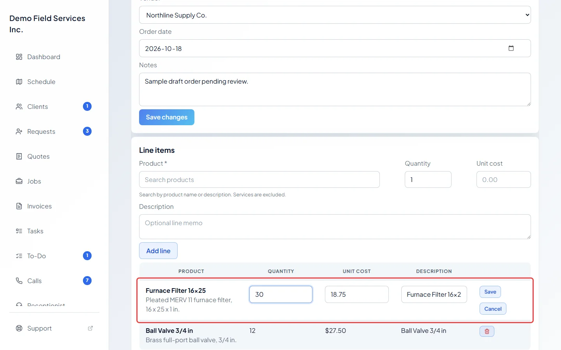This screenshot has width=561, height=350.
Task: Click the Requests badge showing 3
Action: pyautogui.click(x=87, y=131)
